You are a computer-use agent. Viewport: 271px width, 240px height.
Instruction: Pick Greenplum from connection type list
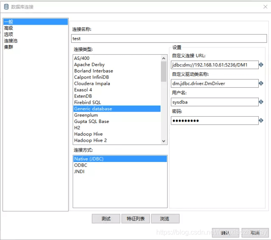click(x=86, y=115)
